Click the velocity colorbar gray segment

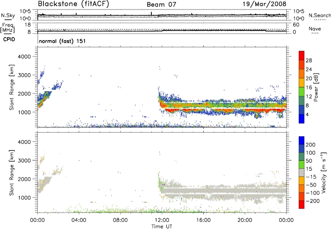(x=302, y=172)
